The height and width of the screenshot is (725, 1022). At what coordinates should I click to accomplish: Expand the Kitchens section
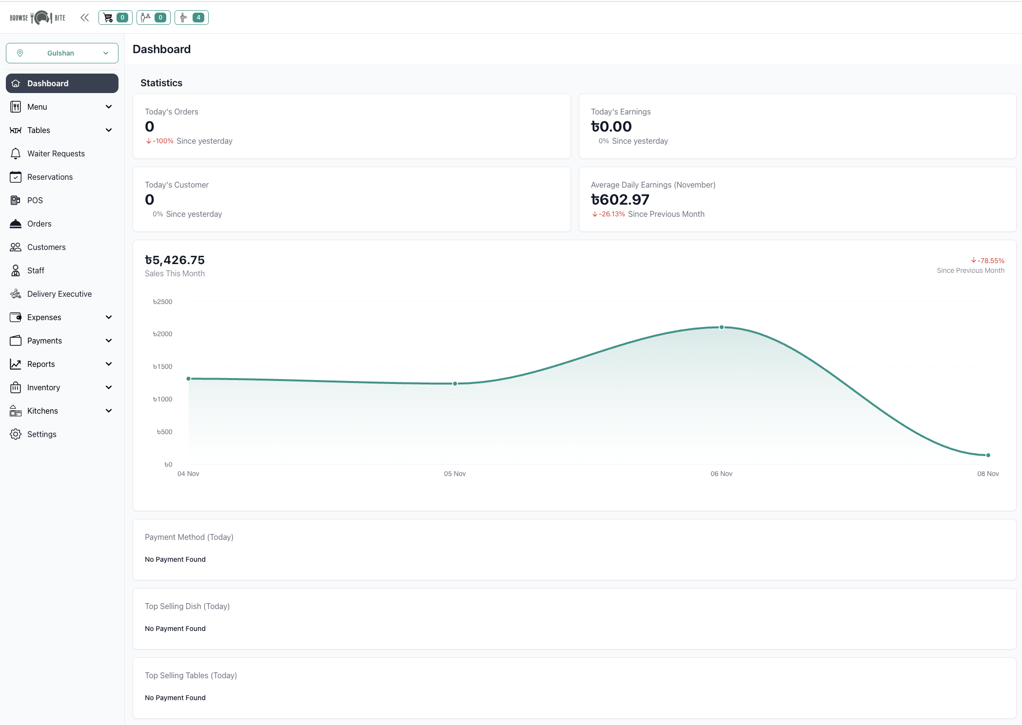click(x=62, y=411)
